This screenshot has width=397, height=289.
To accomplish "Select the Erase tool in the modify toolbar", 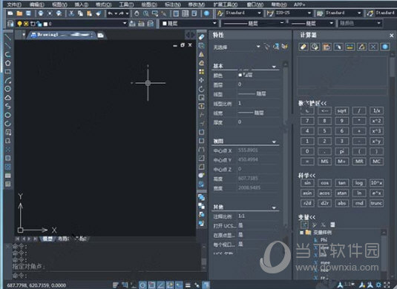I will point(201,37).
